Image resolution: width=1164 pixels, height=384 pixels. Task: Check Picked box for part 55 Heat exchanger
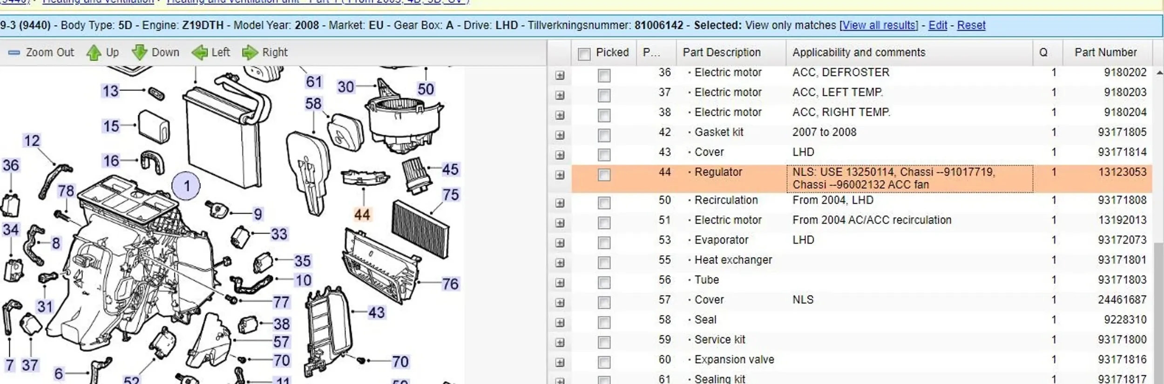(604, 263)
